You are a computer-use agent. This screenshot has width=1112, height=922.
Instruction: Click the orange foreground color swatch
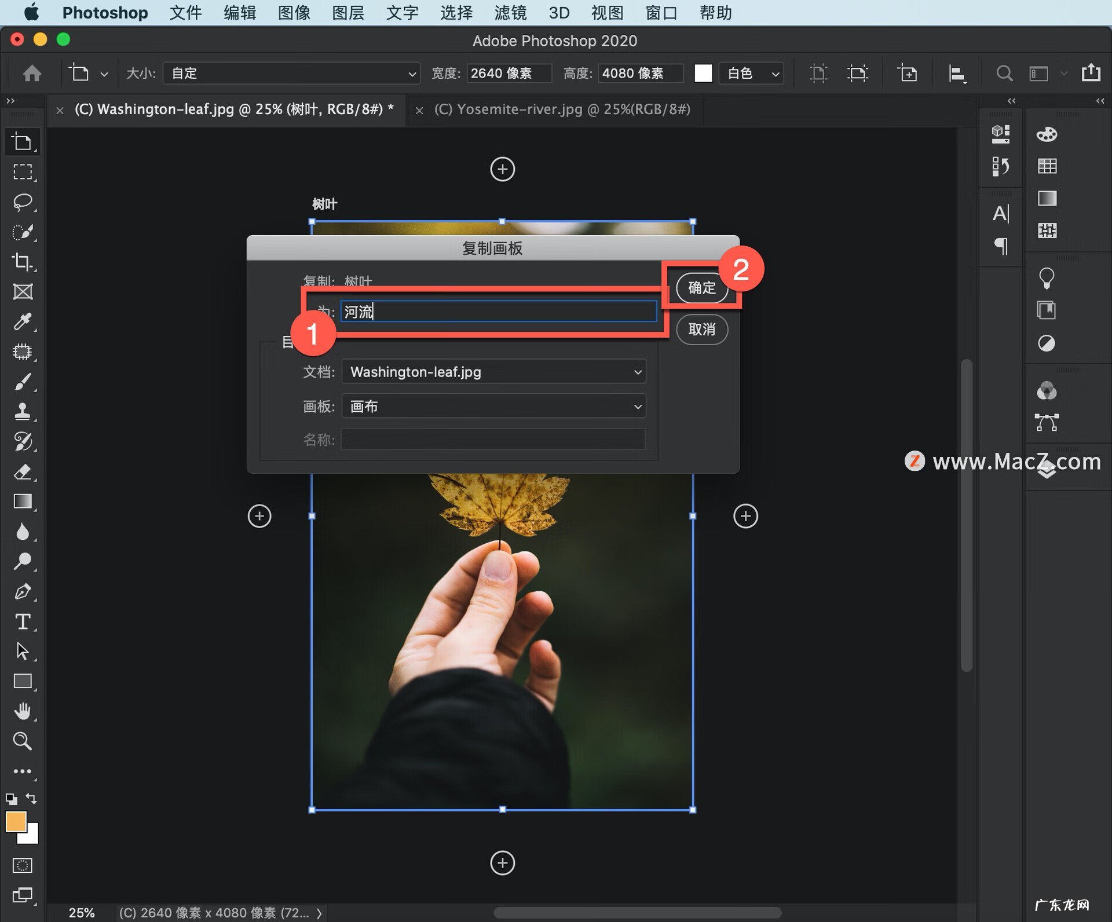(x=15, y=821)
